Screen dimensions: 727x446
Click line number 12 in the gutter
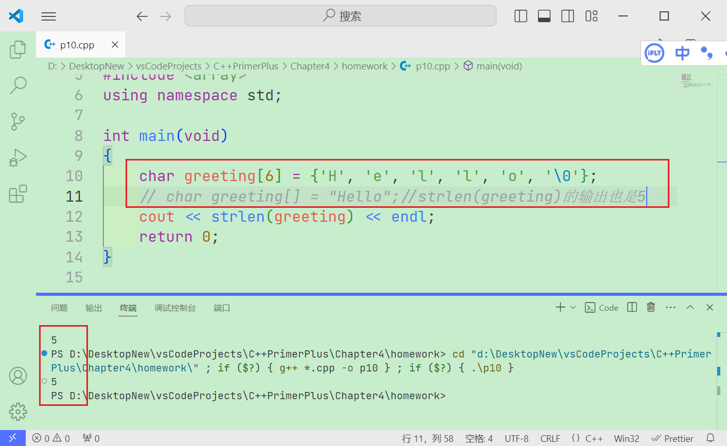74,217
